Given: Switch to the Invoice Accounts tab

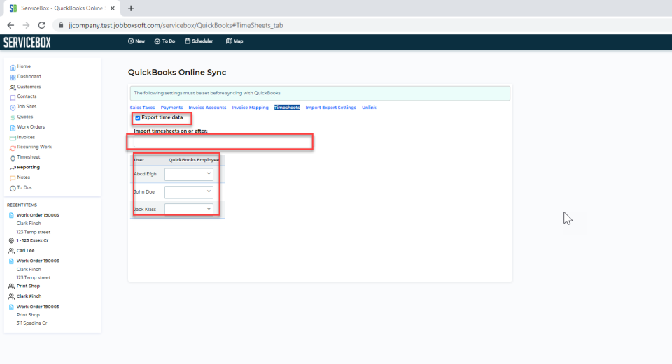Looking at the screenshot, I should (207, 108).
